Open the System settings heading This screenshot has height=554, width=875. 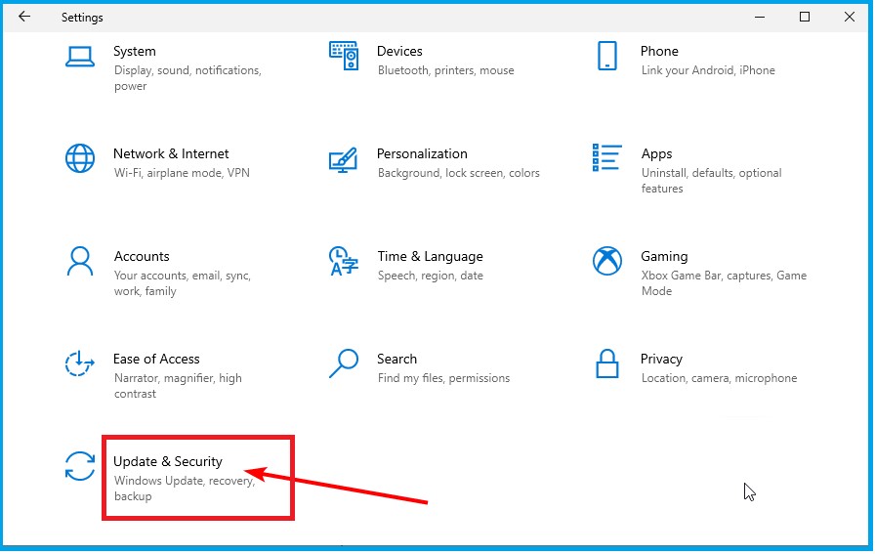[x=135, y=52]
